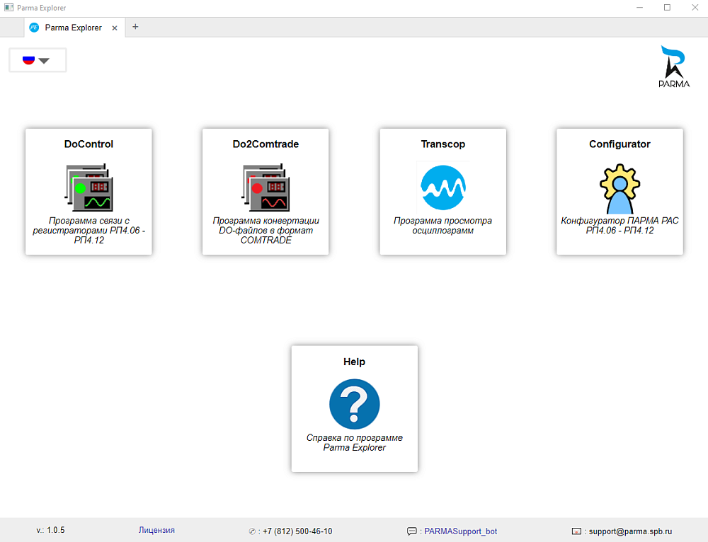Click version label v.: 1.0.5
This screenshot has height=542, width=708.
click(x=50, y=530)
